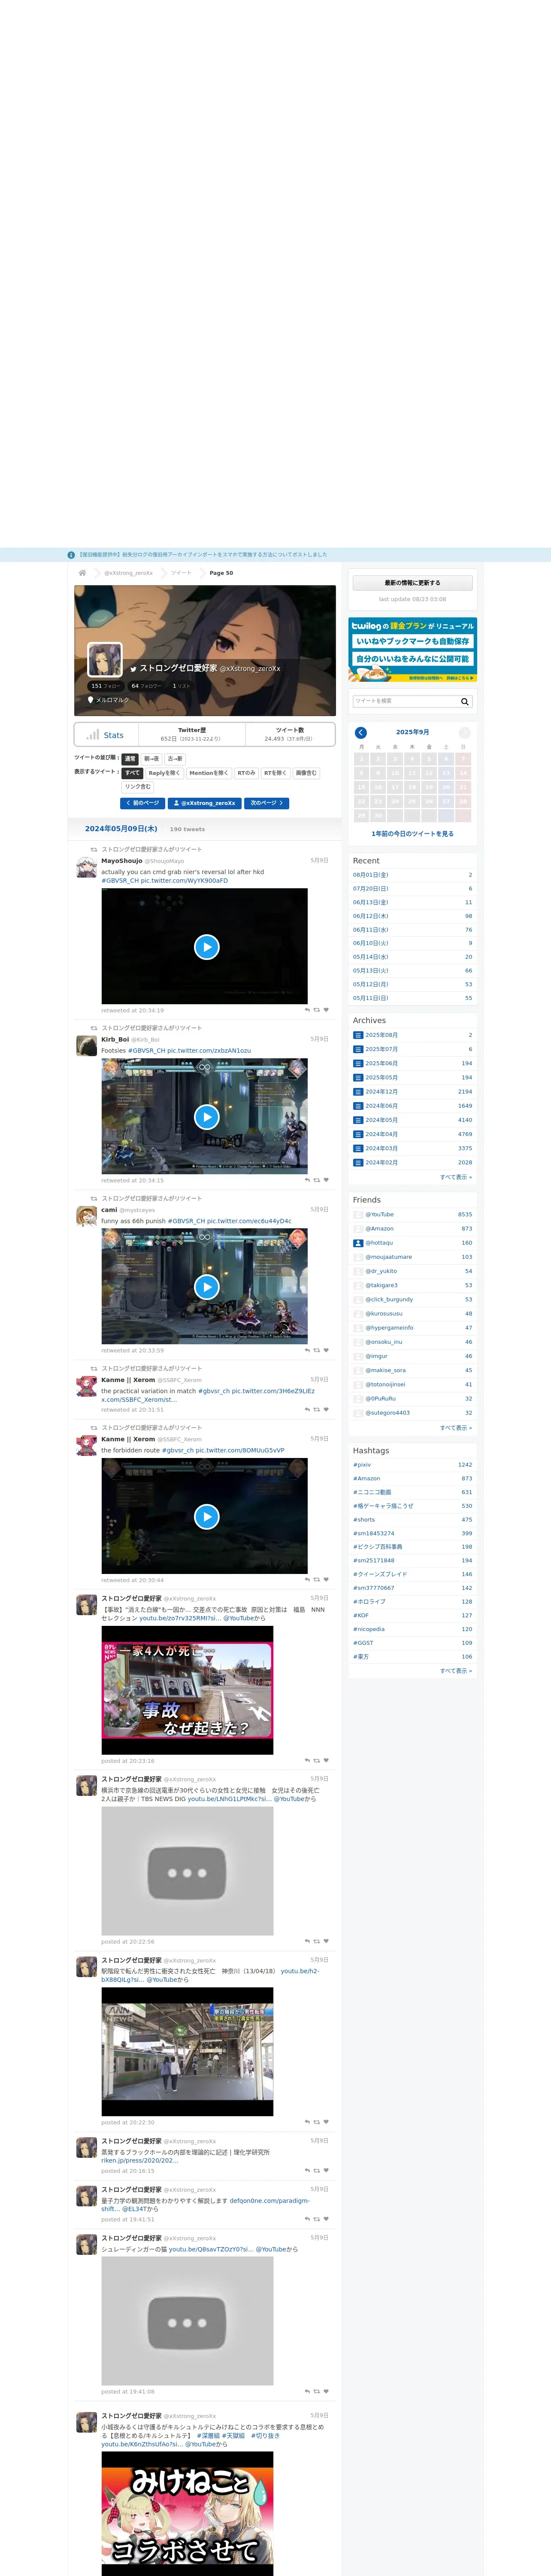Select the 朝→夜 sort order option

tap(151, 759)
